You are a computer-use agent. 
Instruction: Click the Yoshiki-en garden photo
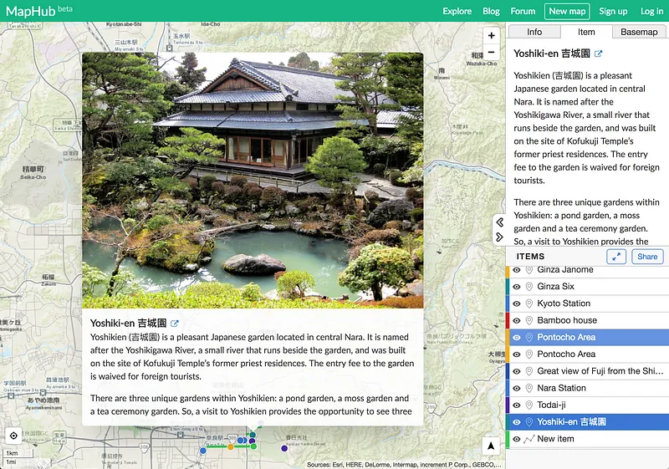click(253, 180)
